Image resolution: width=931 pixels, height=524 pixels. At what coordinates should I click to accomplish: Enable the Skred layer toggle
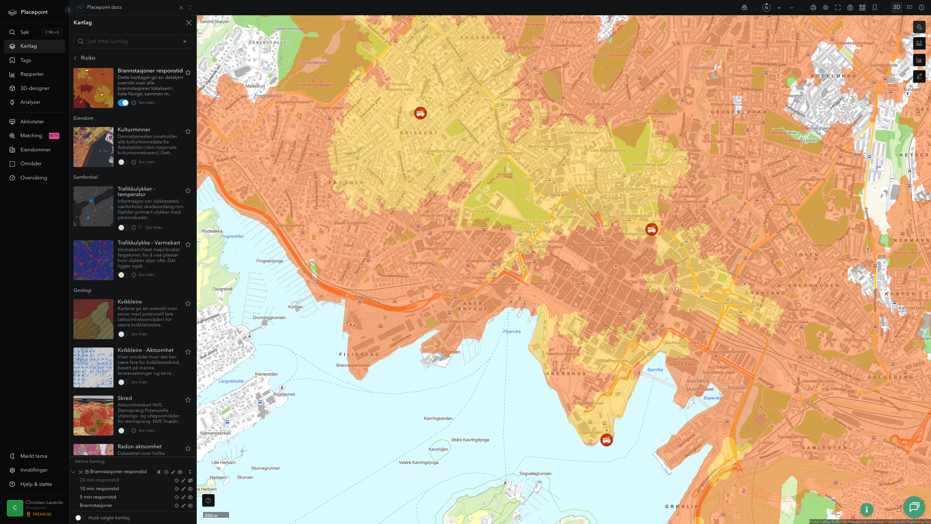click(x=123, y=430)
